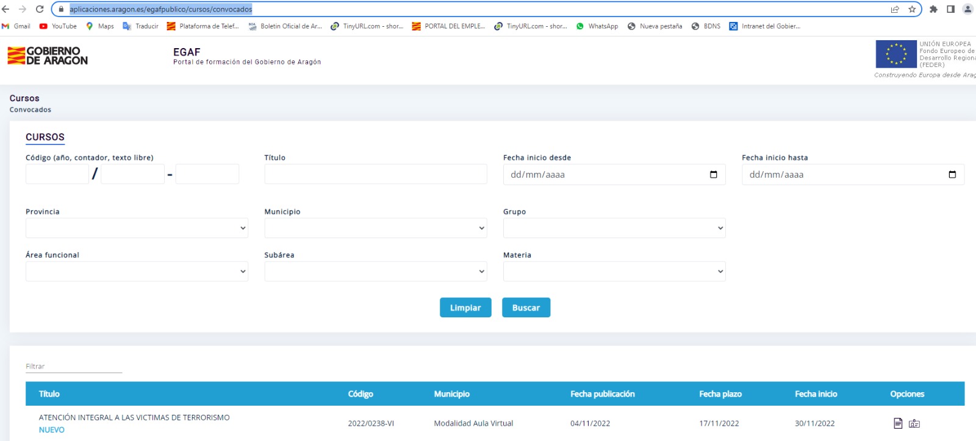
Task: Open the Área funcional dropdown
Action: 137,272
